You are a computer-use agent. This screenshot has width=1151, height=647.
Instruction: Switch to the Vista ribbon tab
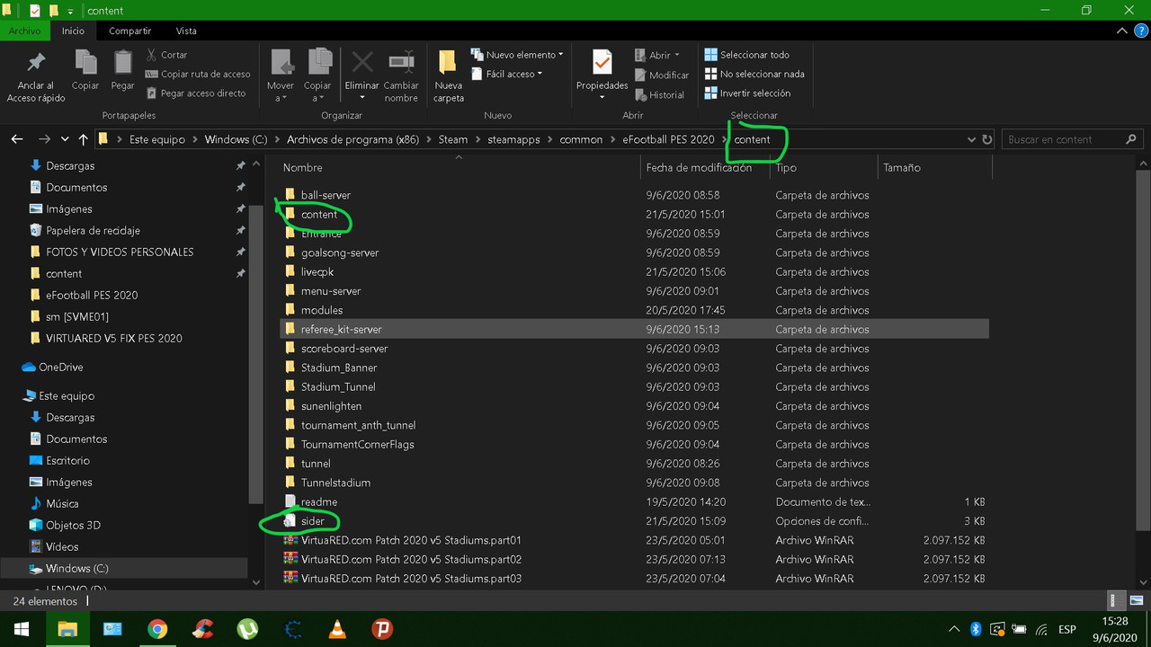pyautogui.click(x=186, y=31)
